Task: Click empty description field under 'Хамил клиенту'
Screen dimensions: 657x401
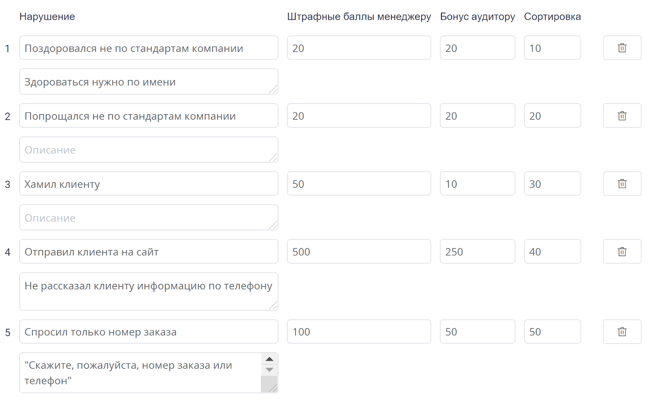Action: point(149,217)
